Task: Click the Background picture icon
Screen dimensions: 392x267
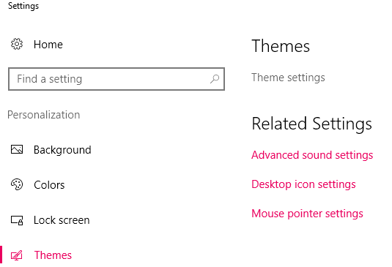Action: 17,149
